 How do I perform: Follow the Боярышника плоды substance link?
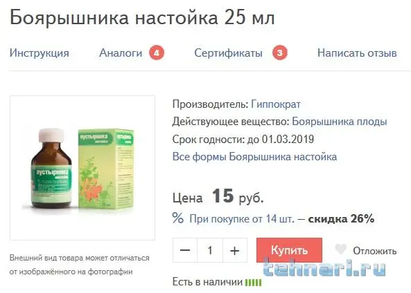point(340,122)
